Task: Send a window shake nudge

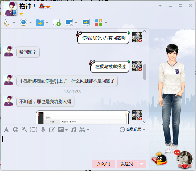Action: (x=33, y=130)
